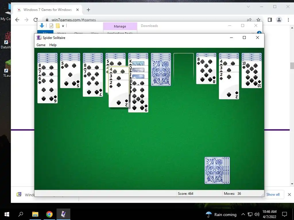This screenshot has width=294, height=220.
Task: Click the New Folder icon in File Explorer
Action: [58, 26]
